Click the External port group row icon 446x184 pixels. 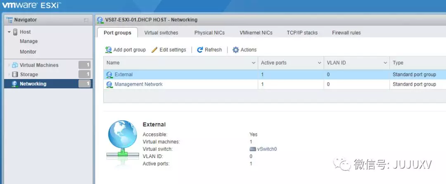[109, 75]
